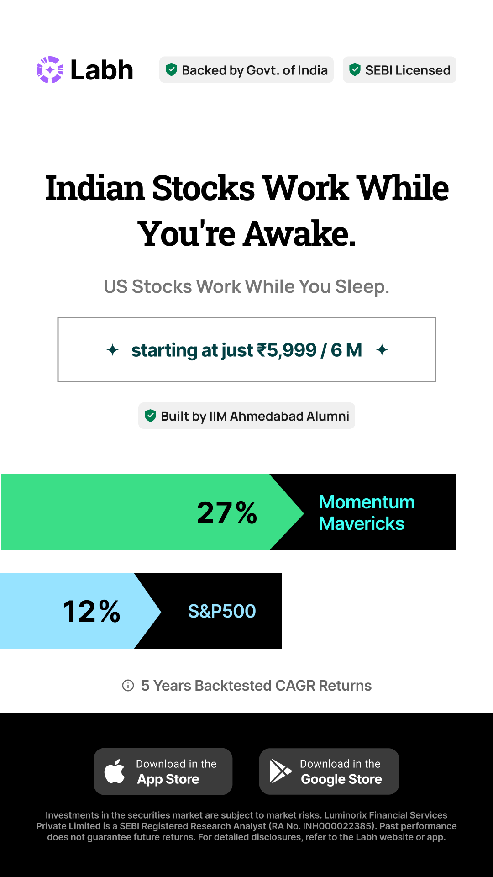Click the Labh brand name text
The height and width of the screenshot is (877, 493).
tap(102, 70)
